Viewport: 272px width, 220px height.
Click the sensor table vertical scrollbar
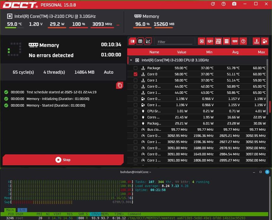click(267, 86)
